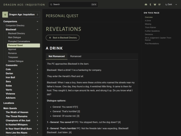Click 'General: Of course not. [3]' option text
Viewport: 181px width, 136px height.
click(x=66, y=116)
